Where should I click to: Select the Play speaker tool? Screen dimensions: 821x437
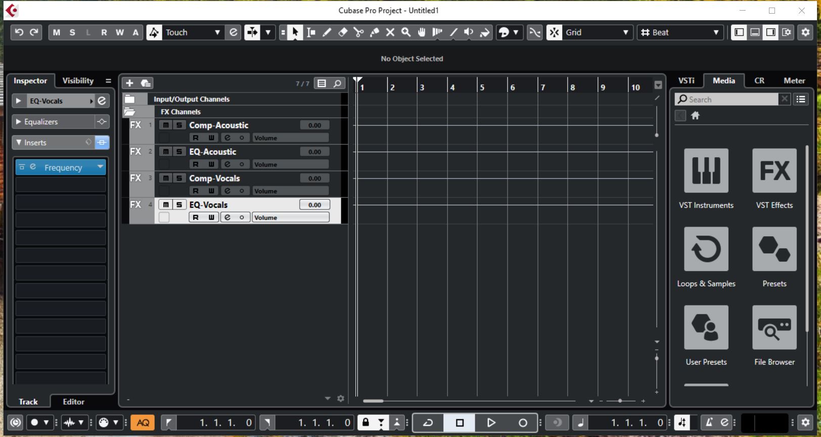[469, 32]
